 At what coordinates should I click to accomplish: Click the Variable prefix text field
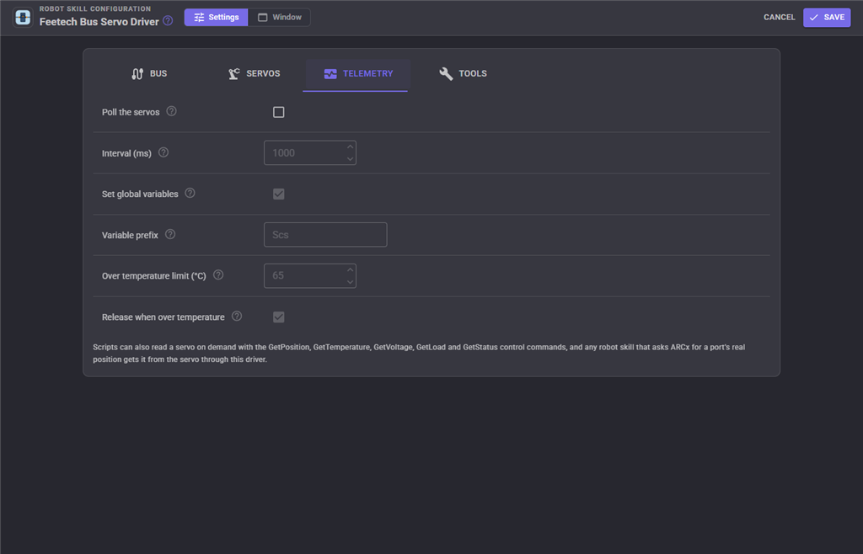[325, 235]
